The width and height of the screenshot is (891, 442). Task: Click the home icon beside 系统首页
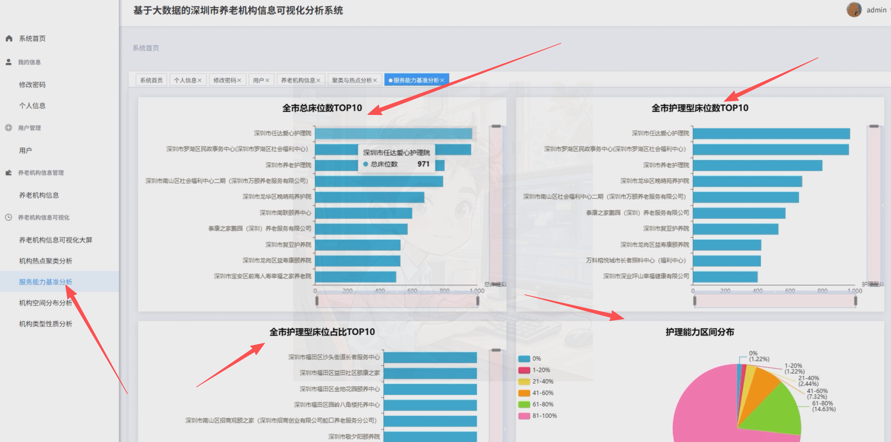(x=9, y=38)
